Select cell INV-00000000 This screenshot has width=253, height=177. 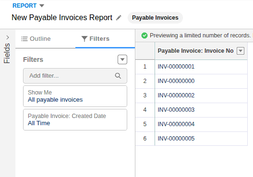click(201, 81)
